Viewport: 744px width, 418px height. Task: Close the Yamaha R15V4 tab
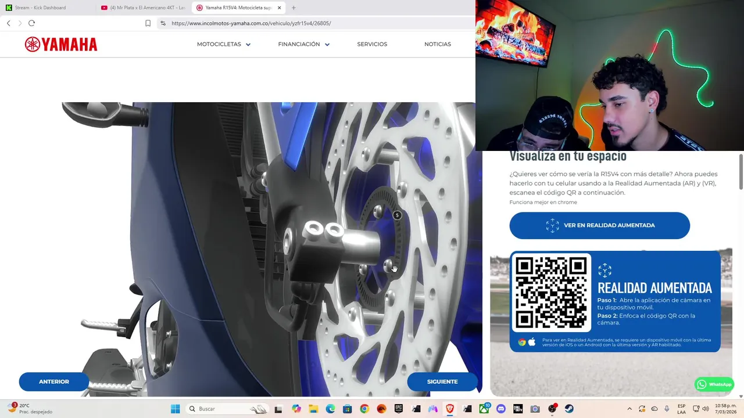(x=280, y=8)
